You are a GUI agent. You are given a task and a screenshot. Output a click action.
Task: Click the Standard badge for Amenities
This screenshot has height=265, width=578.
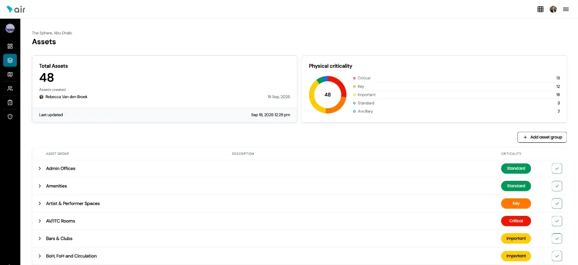516,186
